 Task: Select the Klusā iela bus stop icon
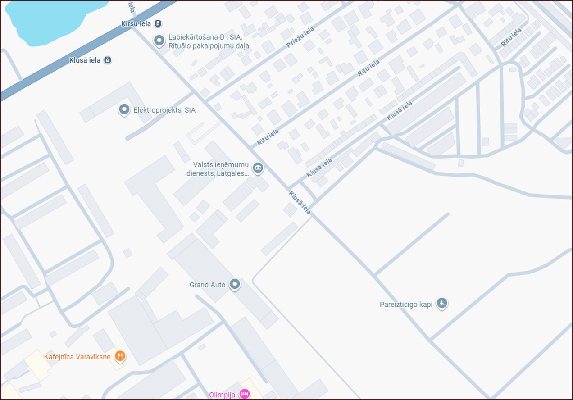point(108,60)
